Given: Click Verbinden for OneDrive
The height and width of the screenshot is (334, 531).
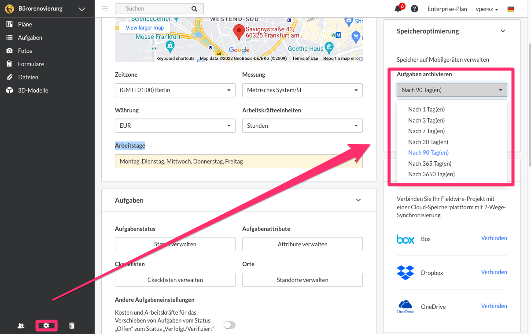Looking at the screenshot, I should (494, 306).
